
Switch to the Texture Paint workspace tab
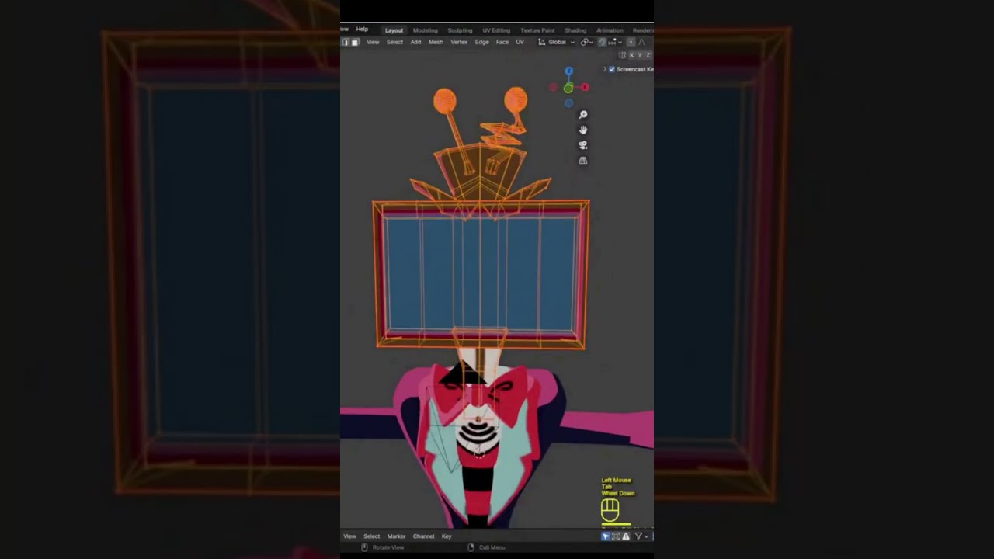click(537, 30)
